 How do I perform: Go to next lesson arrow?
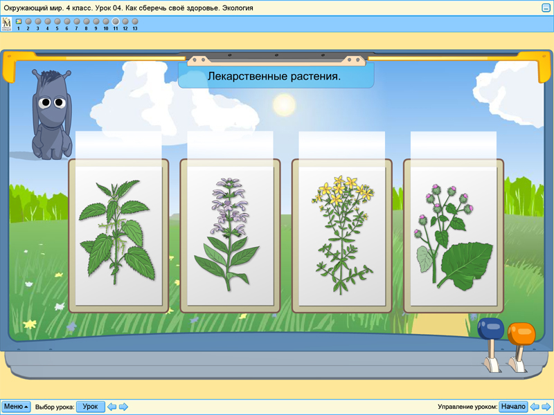click(123, 407)
